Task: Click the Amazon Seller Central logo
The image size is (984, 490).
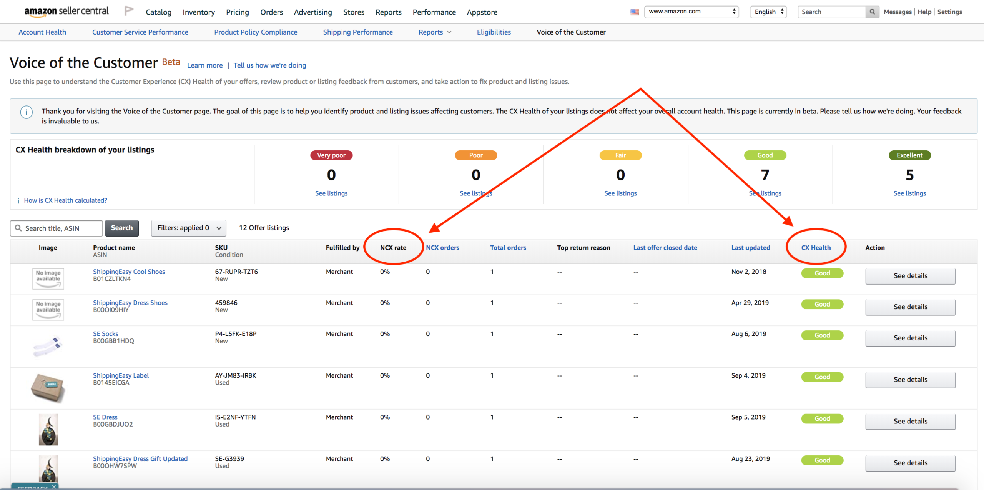Action: pos(66,12)
